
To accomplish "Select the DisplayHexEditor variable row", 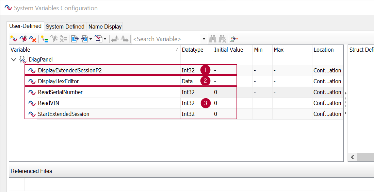I will tap(131, 81).
